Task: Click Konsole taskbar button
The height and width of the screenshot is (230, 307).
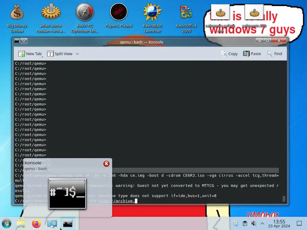Action: pyautogui.click(x=67, y=223)
